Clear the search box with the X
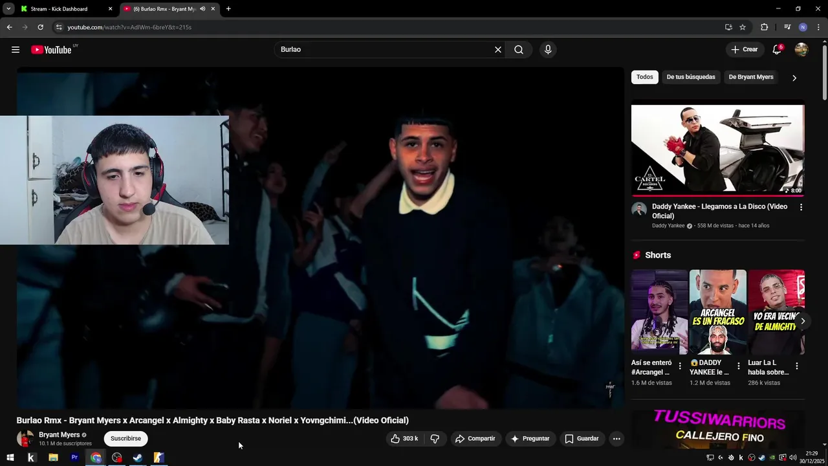The image size is (828, 466). (x=498, y=50)
